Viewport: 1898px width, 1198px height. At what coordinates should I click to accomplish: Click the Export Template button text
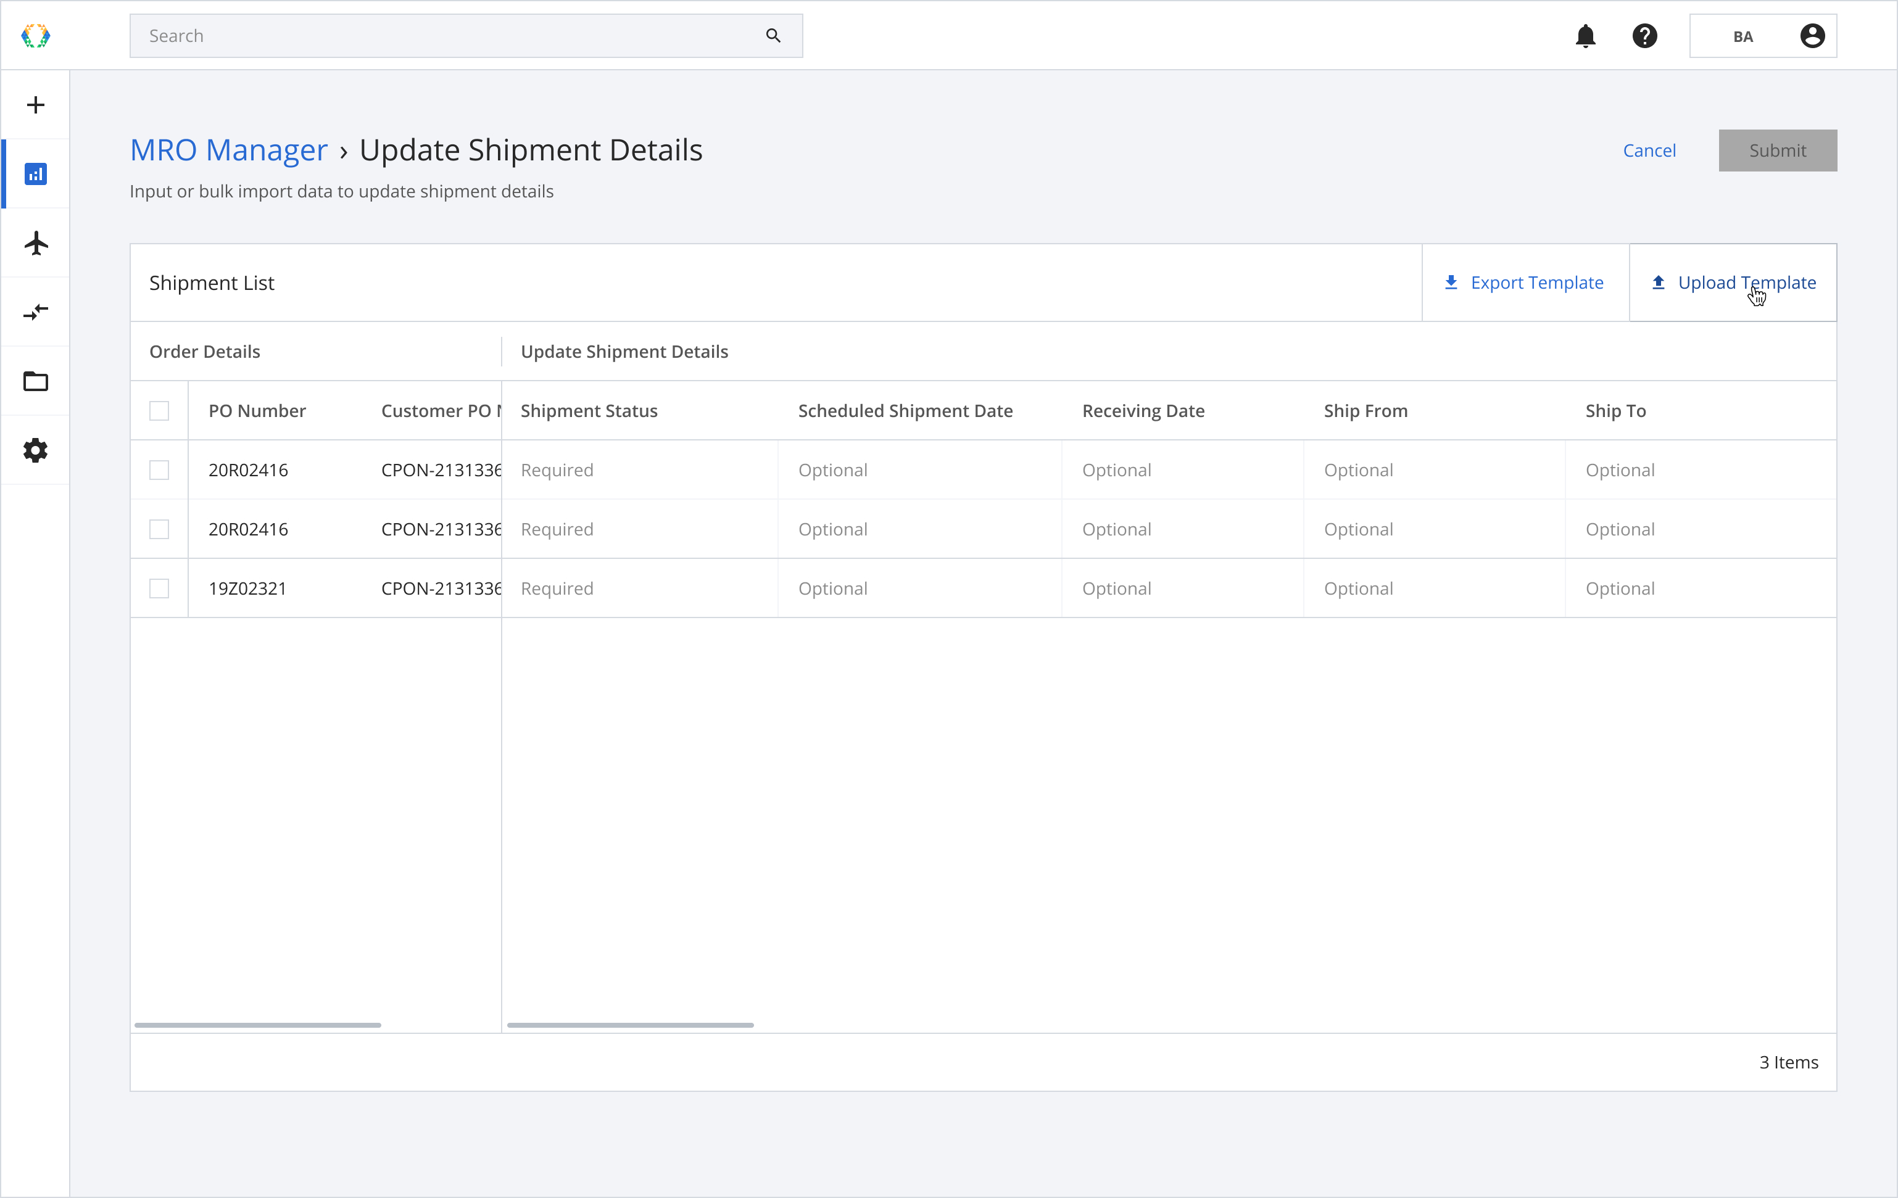(x=1536, y=282)
